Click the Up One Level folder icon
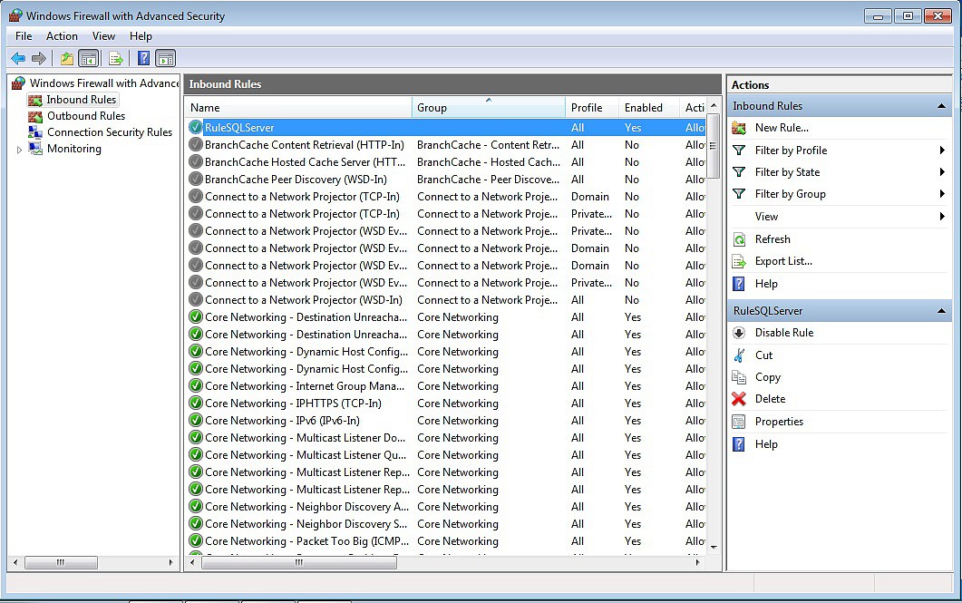This screenshot has height=603, width=962. [x=67, y=58]
